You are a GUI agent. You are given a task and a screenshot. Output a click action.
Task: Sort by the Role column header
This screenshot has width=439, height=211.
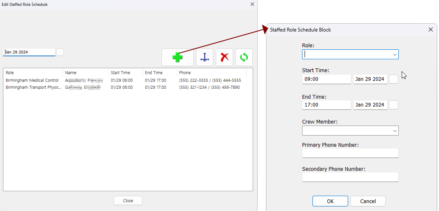pyautogui.click(x=33, y=73)
